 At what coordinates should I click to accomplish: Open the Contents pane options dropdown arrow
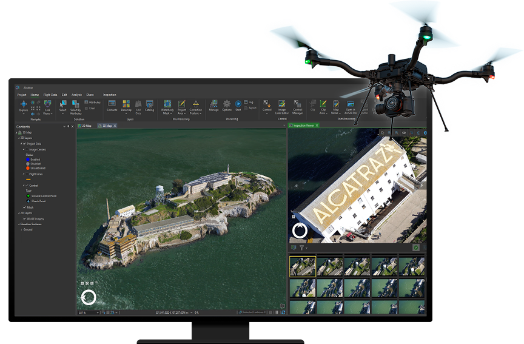(64, 127)
